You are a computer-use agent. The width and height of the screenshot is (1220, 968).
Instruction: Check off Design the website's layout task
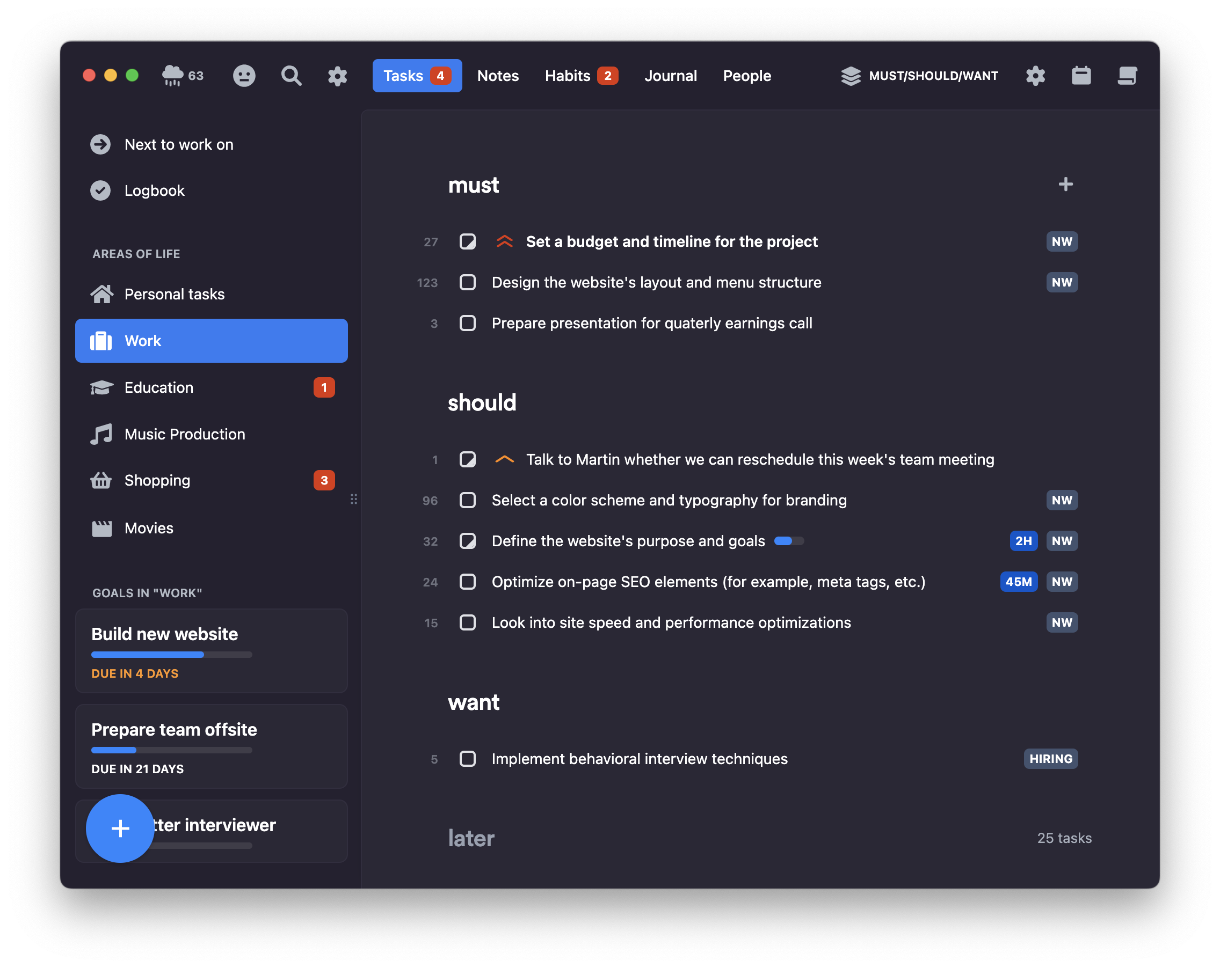coord(467,282)
